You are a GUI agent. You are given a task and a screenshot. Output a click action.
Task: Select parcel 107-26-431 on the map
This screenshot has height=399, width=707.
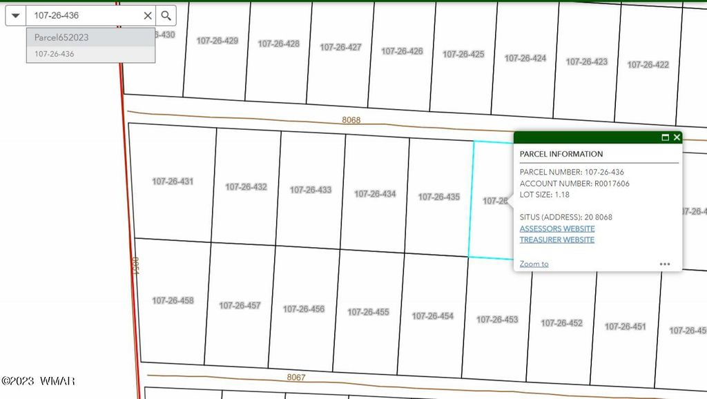[x=173, y=182]
